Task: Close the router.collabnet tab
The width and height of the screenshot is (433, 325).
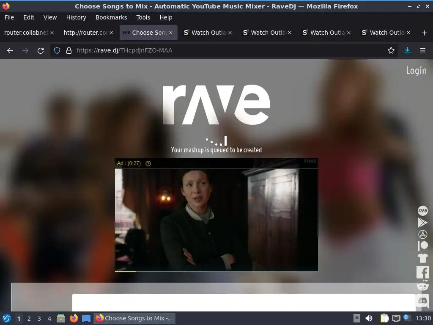Action: [x=52, y=33]
